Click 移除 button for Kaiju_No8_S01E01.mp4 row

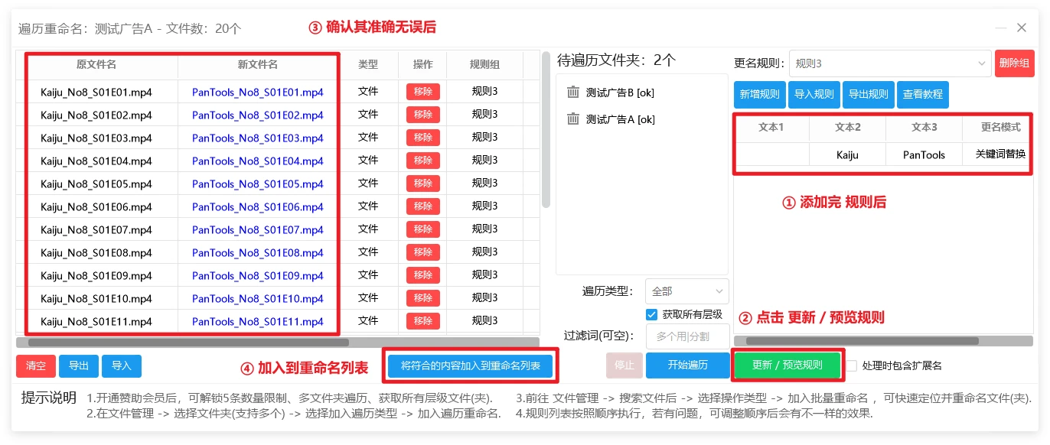click(422, 92)
